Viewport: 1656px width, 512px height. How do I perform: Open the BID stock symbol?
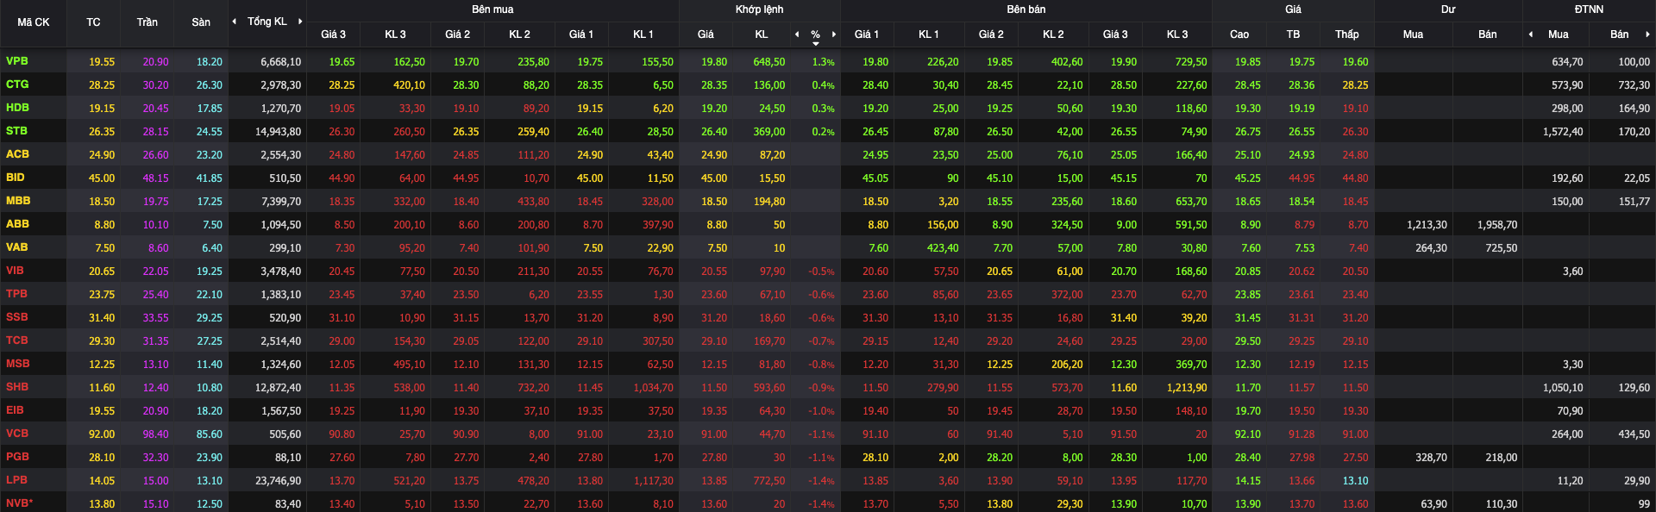click(x=16, y=178)
